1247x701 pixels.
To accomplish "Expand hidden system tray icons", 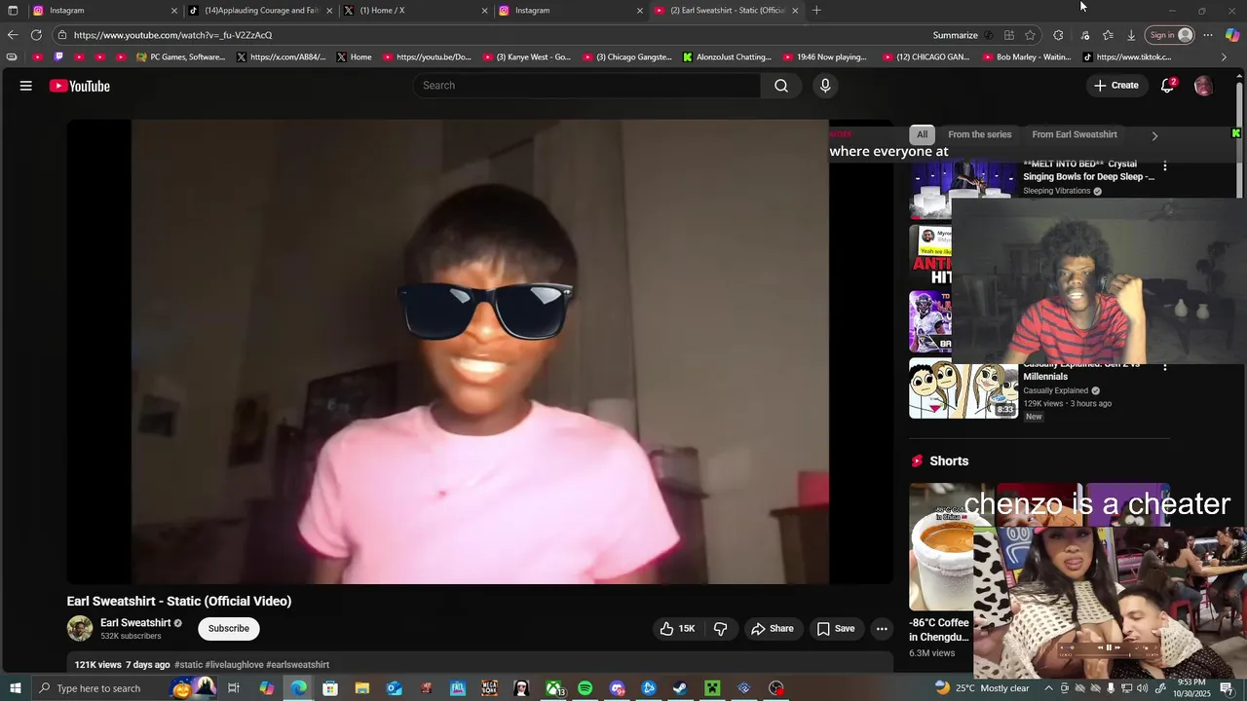I will tap(1048, 688).
